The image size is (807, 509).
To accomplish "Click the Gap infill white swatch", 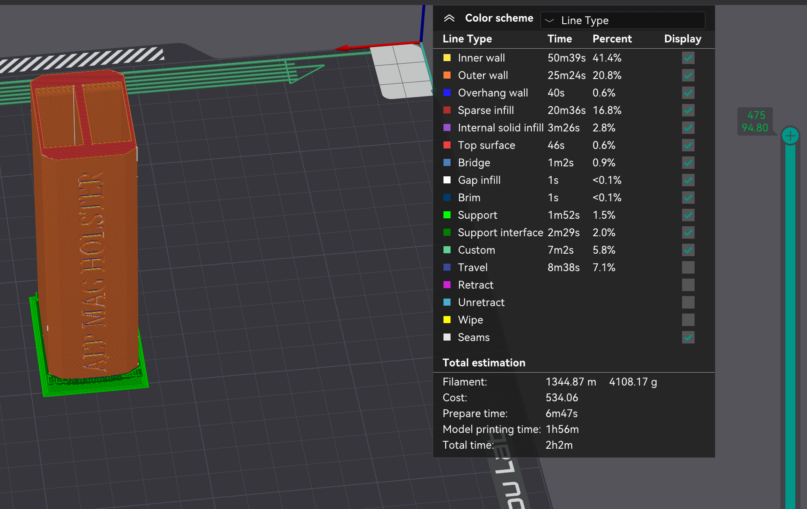I will click(447, 180).
